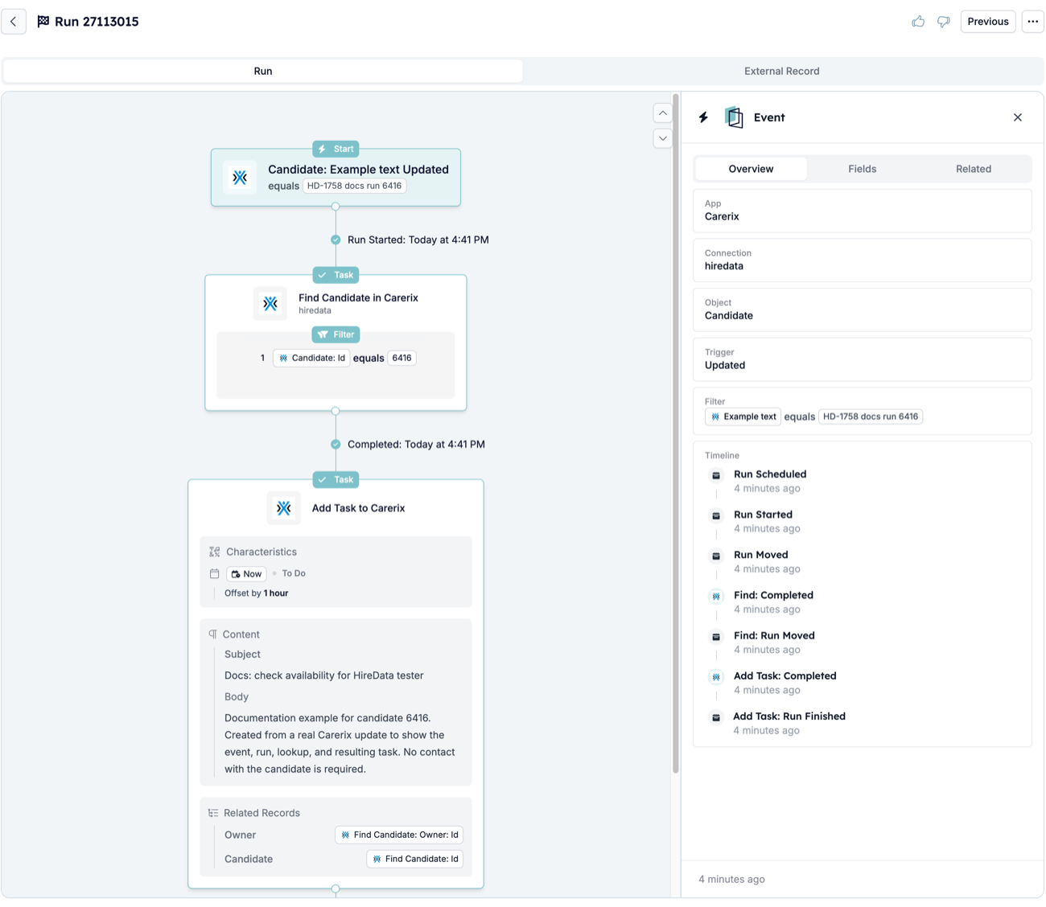1046x907 pixels.
Task: Give thumbs down feedback
Action: pyautogui.click(x=944, y=22)
